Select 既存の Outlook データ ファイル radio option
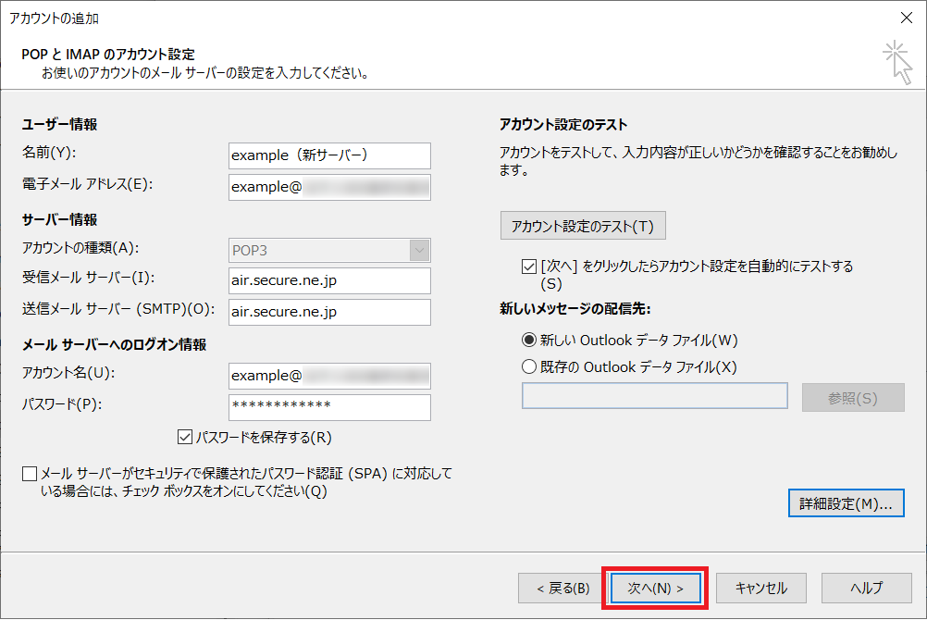The image size is (927, 620). pos(529,366)
